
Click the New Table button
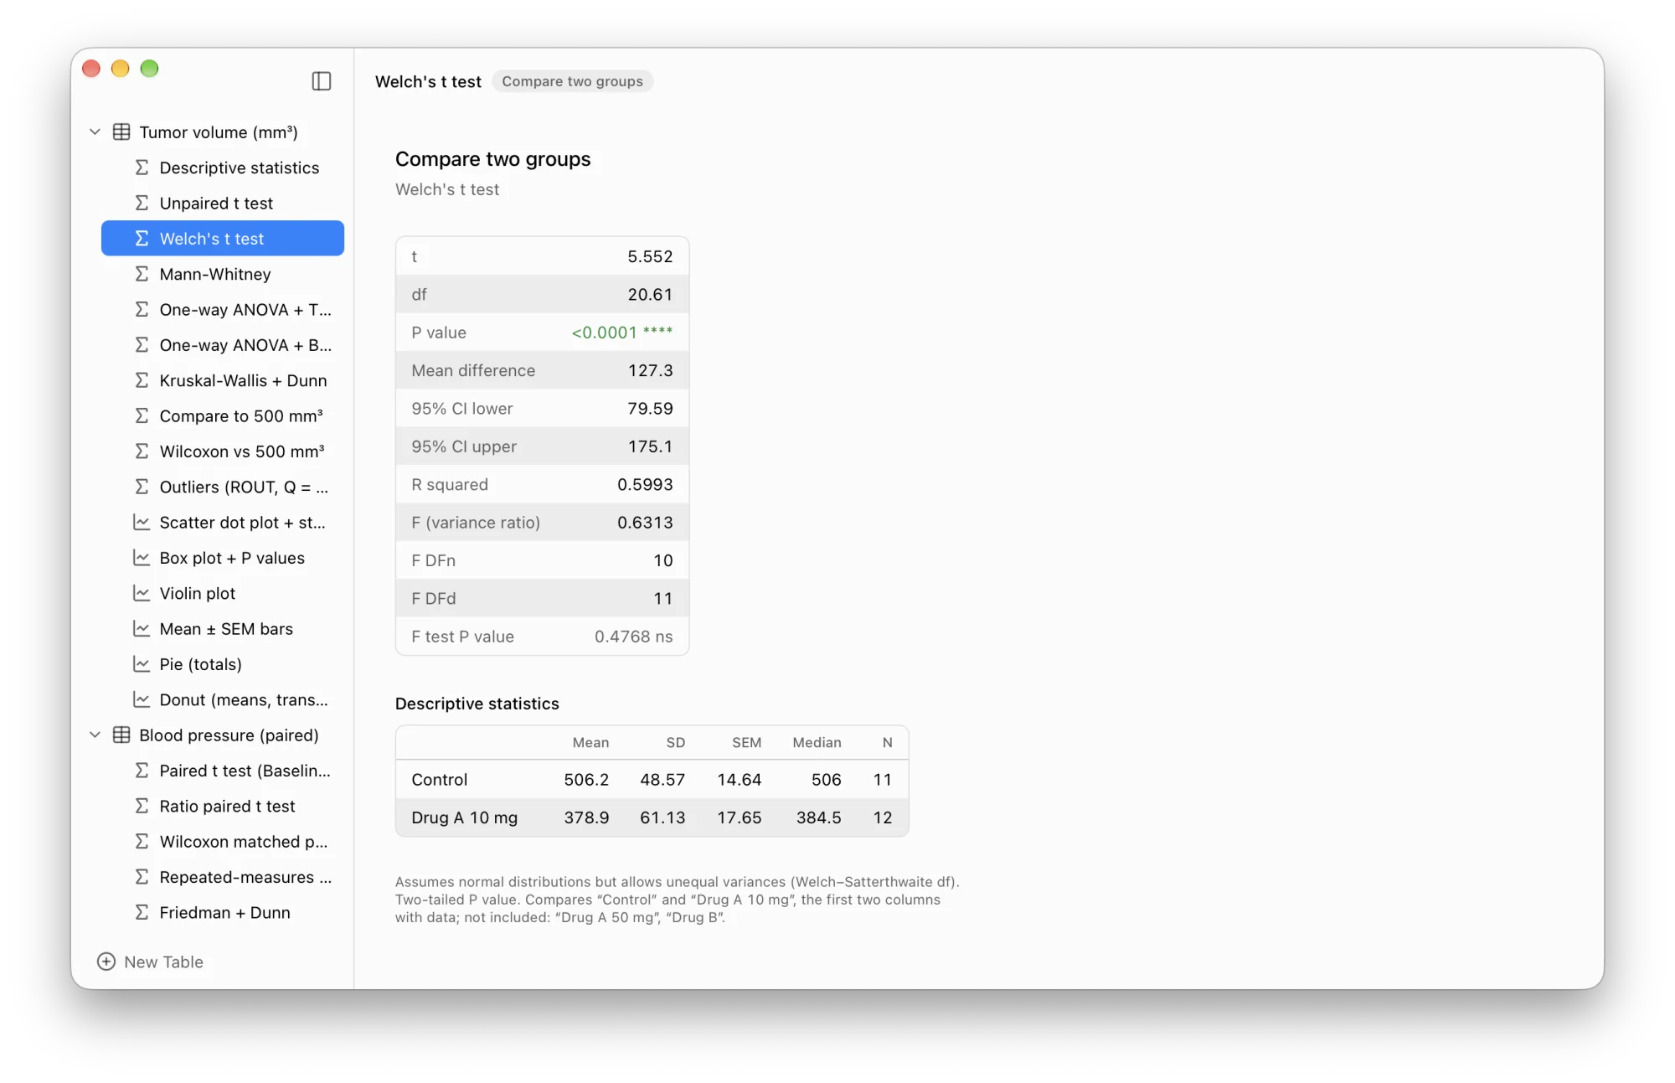pyautogui.click(x=151, y=962)
